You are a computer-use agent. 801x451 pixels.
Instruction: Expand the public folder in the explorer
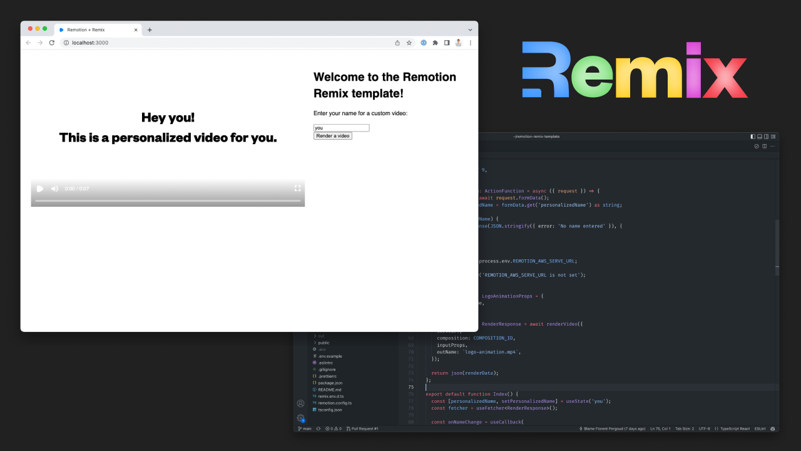coord(323,343)
